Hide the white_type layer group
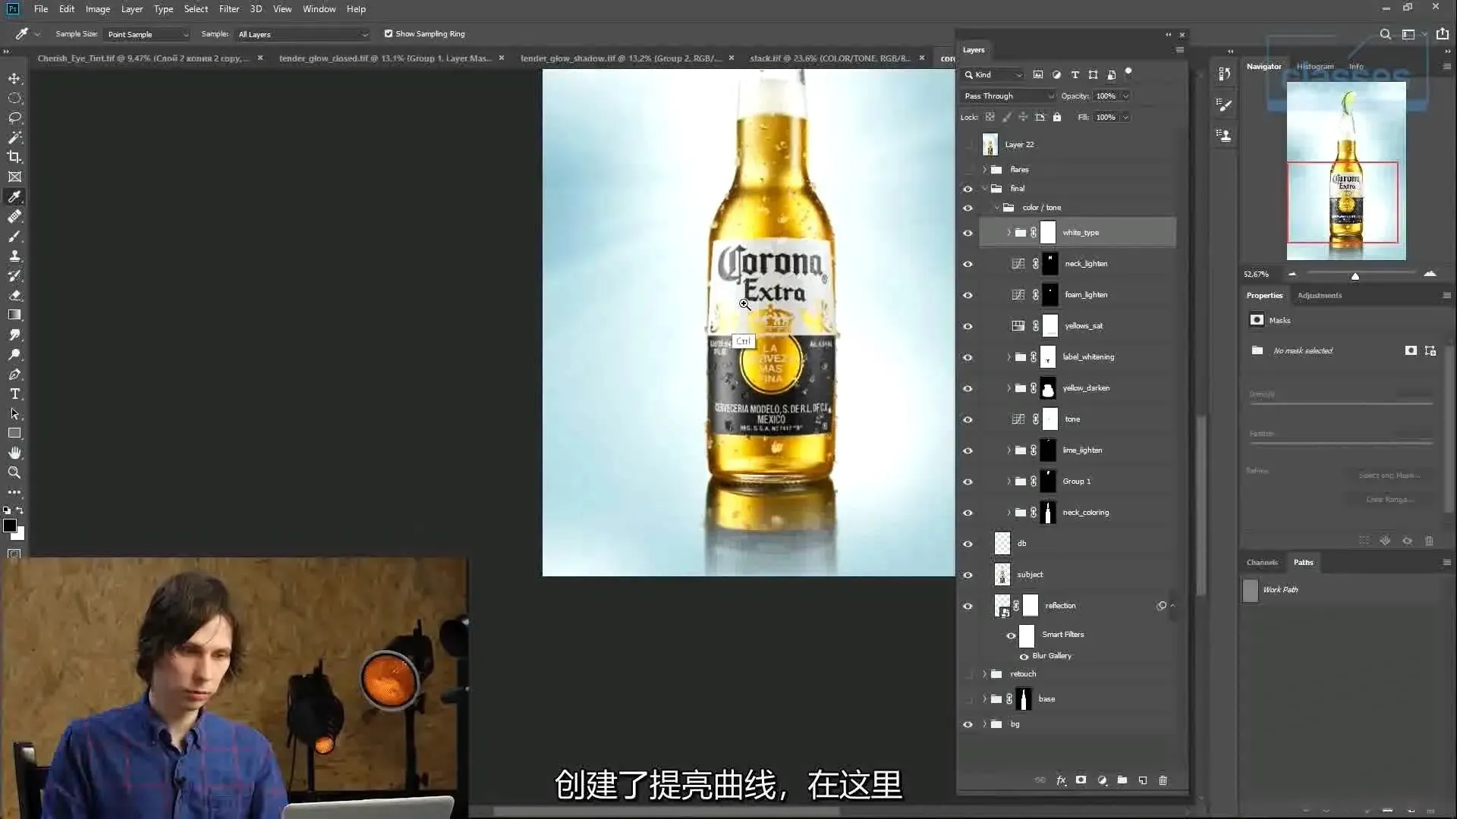Screen dimensions: 1457x819 [x=968, y=233]
